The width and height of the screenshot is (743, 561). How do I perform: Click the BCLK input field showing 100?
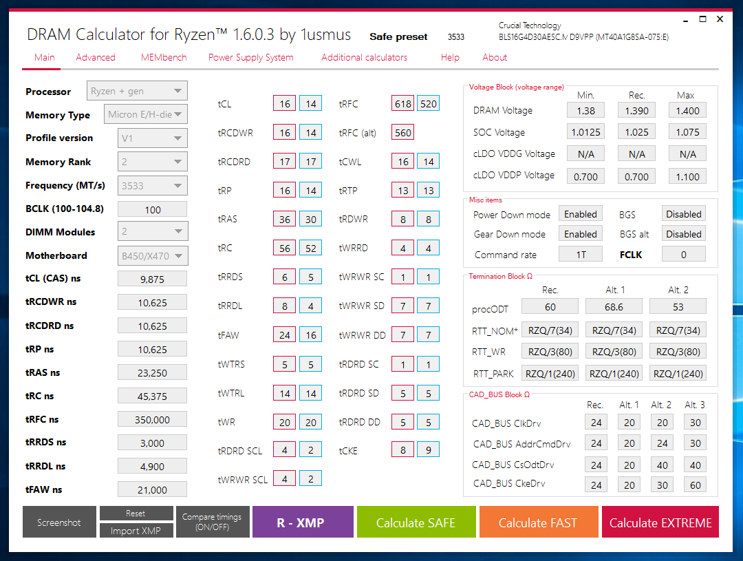[x=153, y=210]
